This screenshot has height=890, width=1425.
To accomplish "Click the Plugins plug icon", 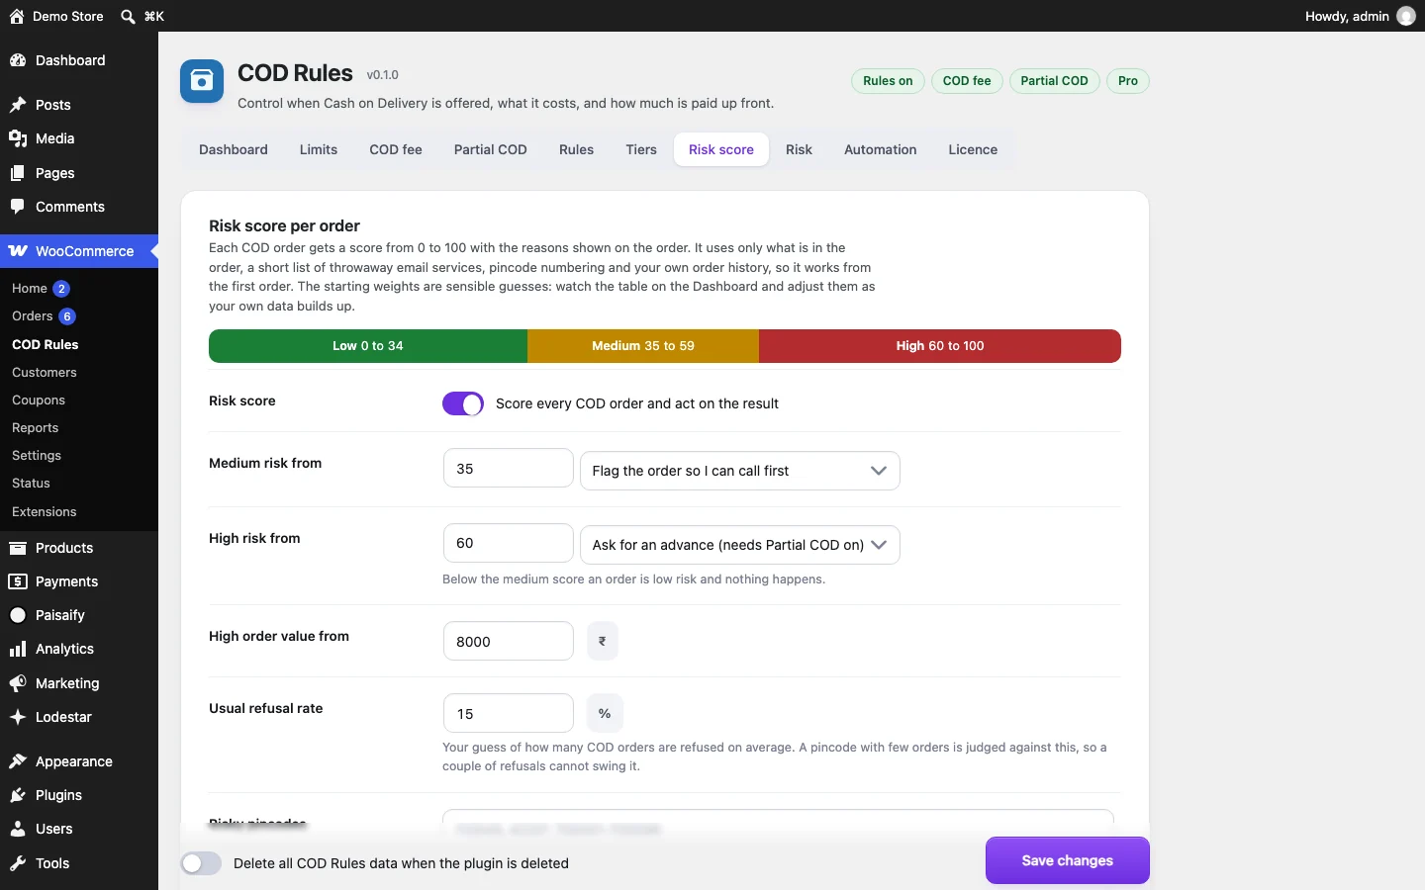I will pos(18,795).
